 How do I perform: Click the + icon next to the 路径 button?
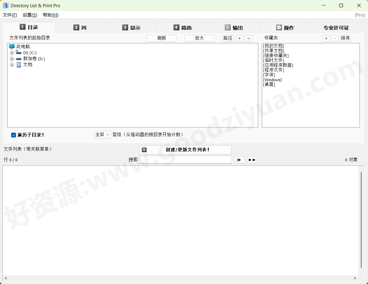240,38
